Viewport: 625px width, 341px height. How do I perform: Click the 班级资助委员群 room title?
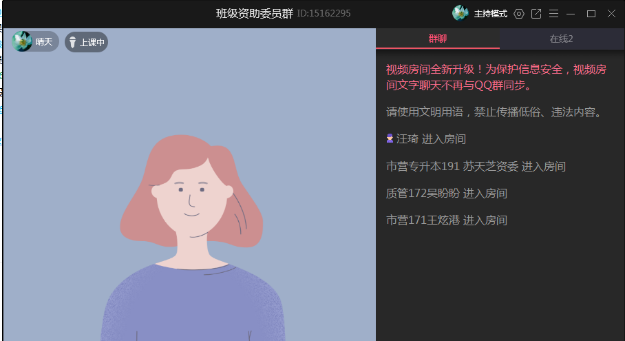click(254, 14)
